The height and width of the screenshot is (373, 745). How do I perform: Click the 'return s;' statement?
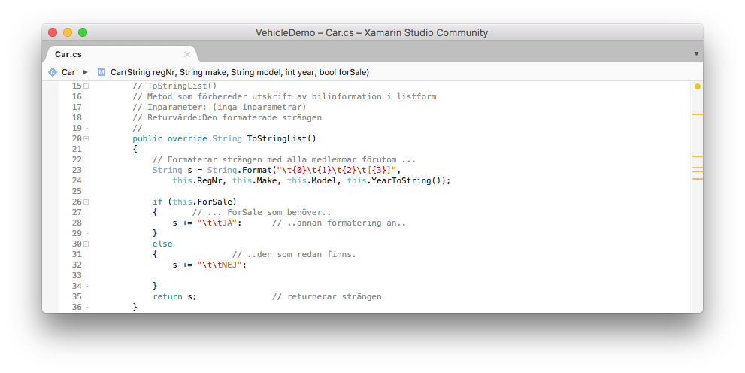point(174,296)
